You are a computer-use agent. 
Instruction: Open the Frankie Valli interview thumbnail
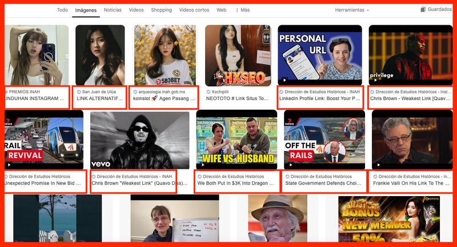pos(412,140)
